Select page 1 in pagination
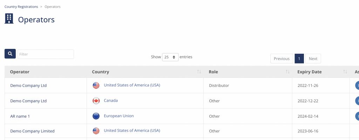The width and height of the screenshot is (359, 140). [299, 59]
